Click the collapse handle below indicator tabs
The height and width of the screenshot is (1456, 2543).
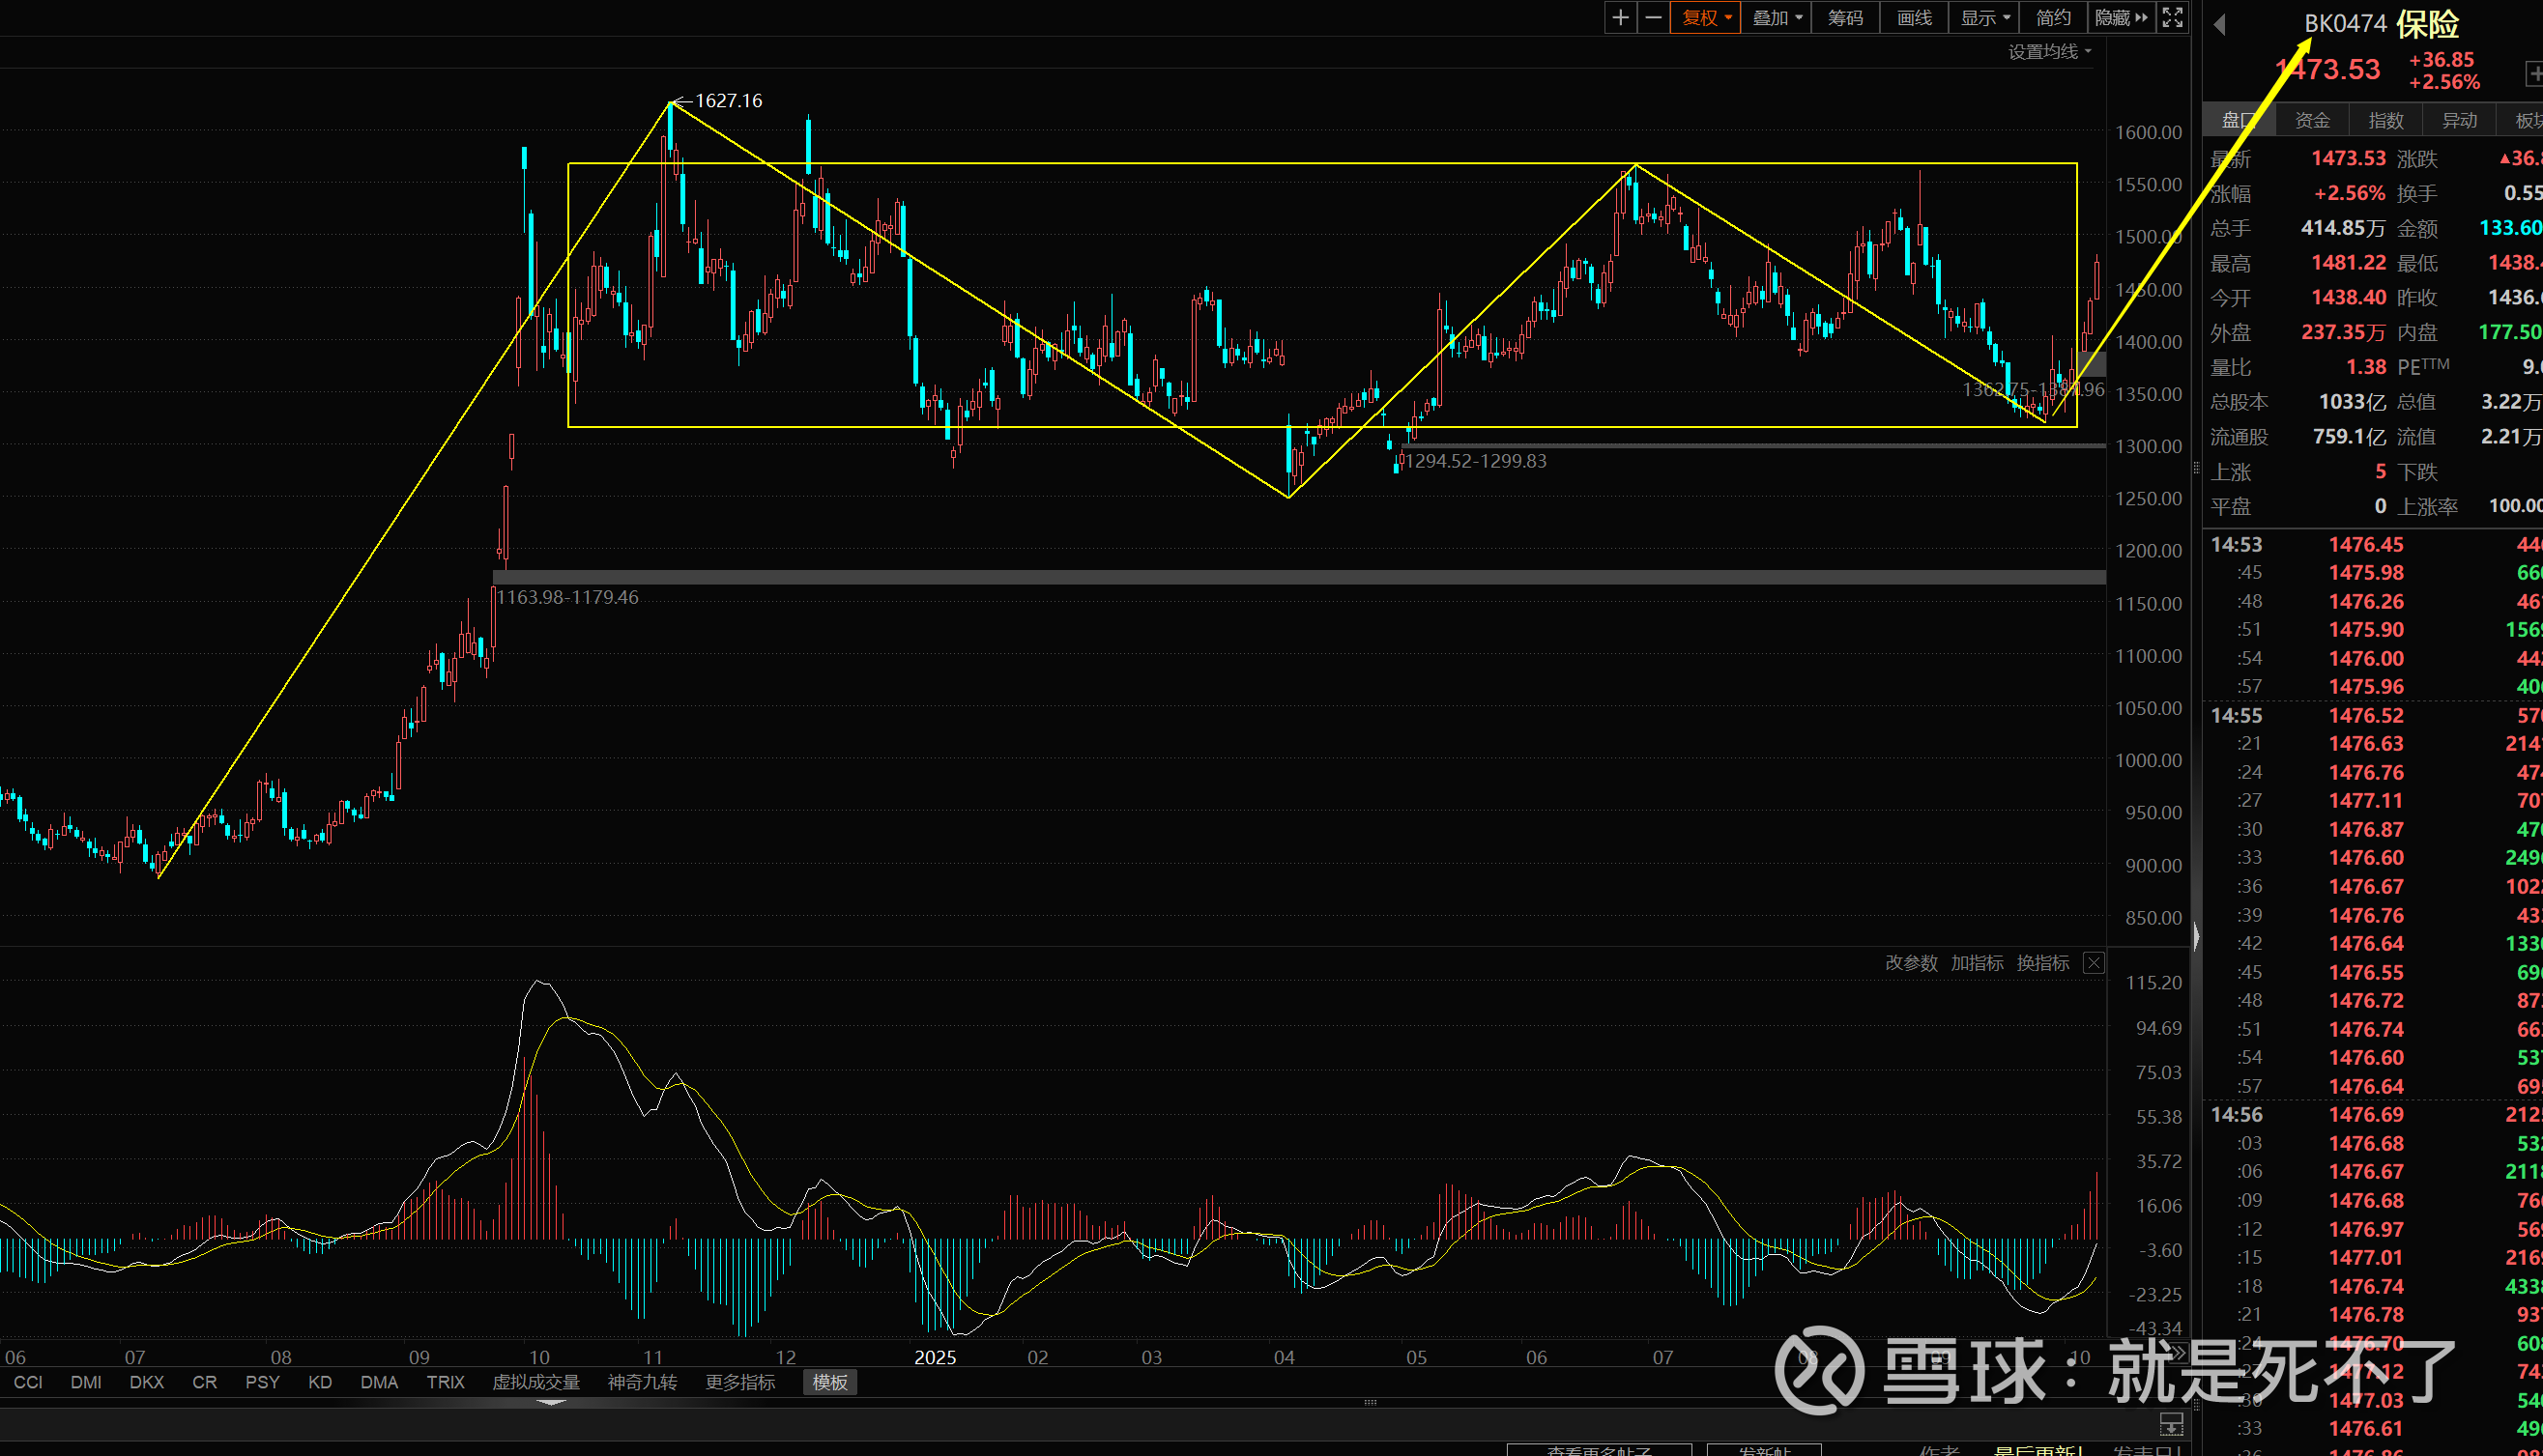pos(551,1402)
